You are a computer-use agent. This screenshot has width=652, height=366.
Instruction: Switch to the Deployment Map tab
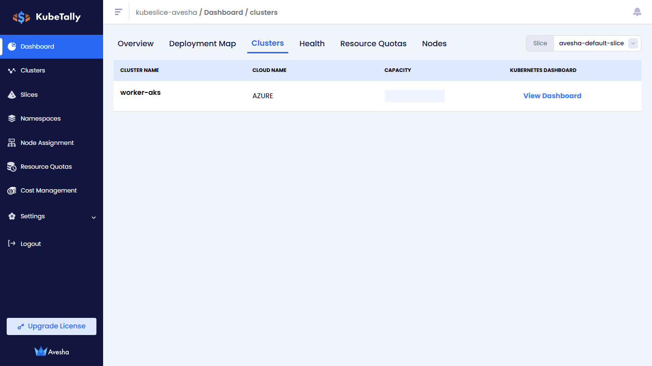(202, 43)
